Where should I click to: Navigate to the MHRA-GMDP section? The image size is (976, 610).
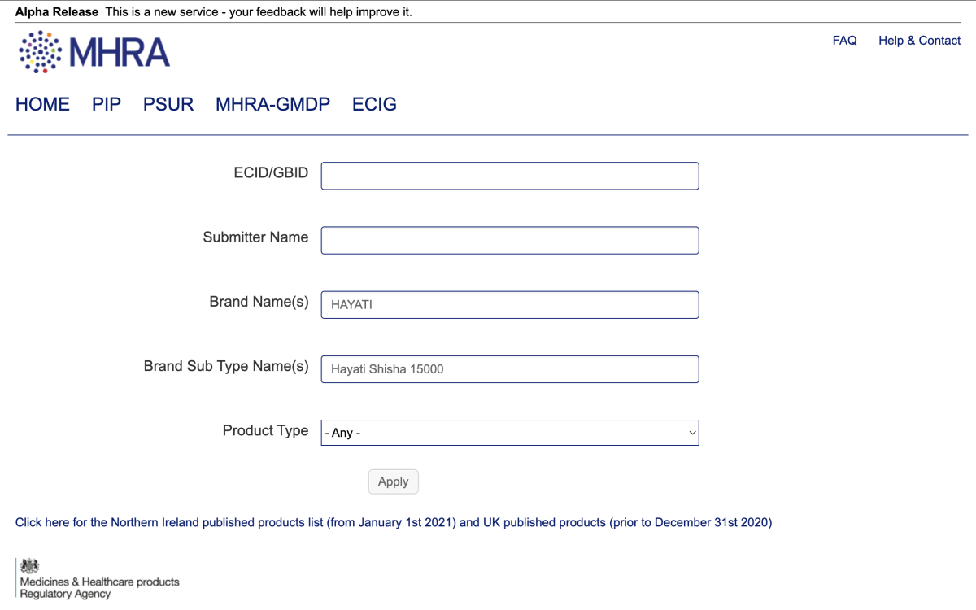coord(272,104)
